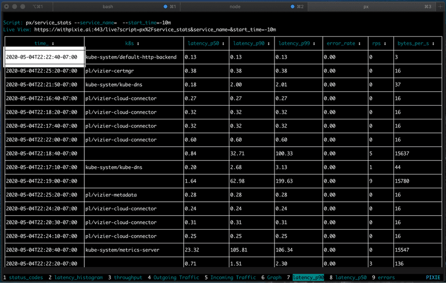Sort by the time_ column arrows

click(x=53, y=44)
